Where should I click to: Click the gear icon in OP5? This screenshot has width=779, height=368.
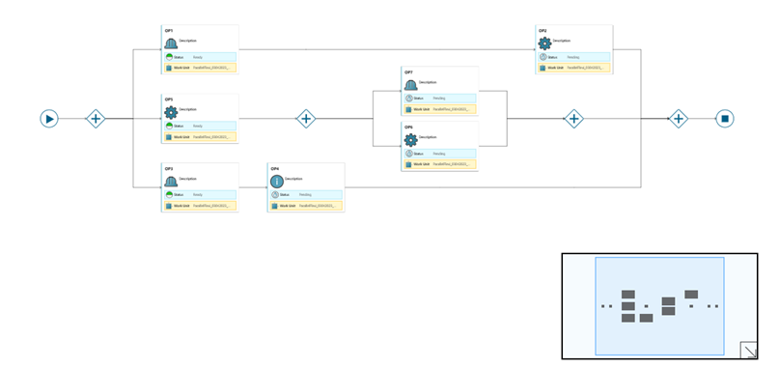pos(171,112)
